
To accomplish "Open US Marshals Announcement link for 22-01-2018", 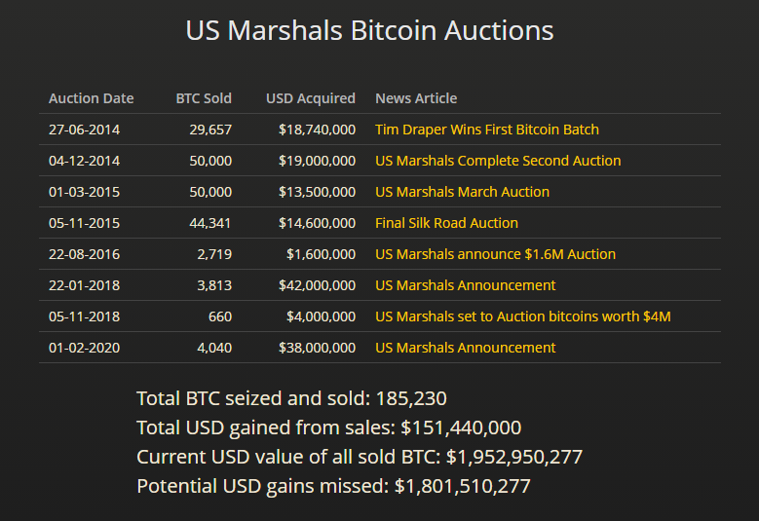I will (465, 285).
